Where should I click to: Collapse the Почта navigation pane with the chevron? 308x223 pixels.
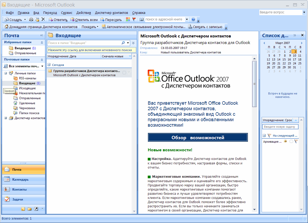(41, 35)
